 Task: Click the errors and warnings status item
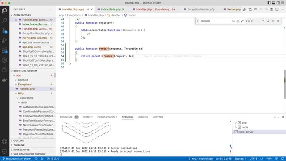tap(53, 159)
